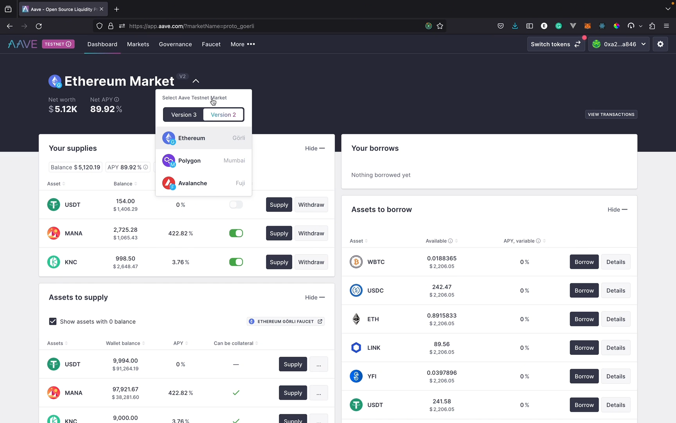Disable KNC collateral switch
The height and width of the screenshot is (423, 676).
[x=236, y=262]
